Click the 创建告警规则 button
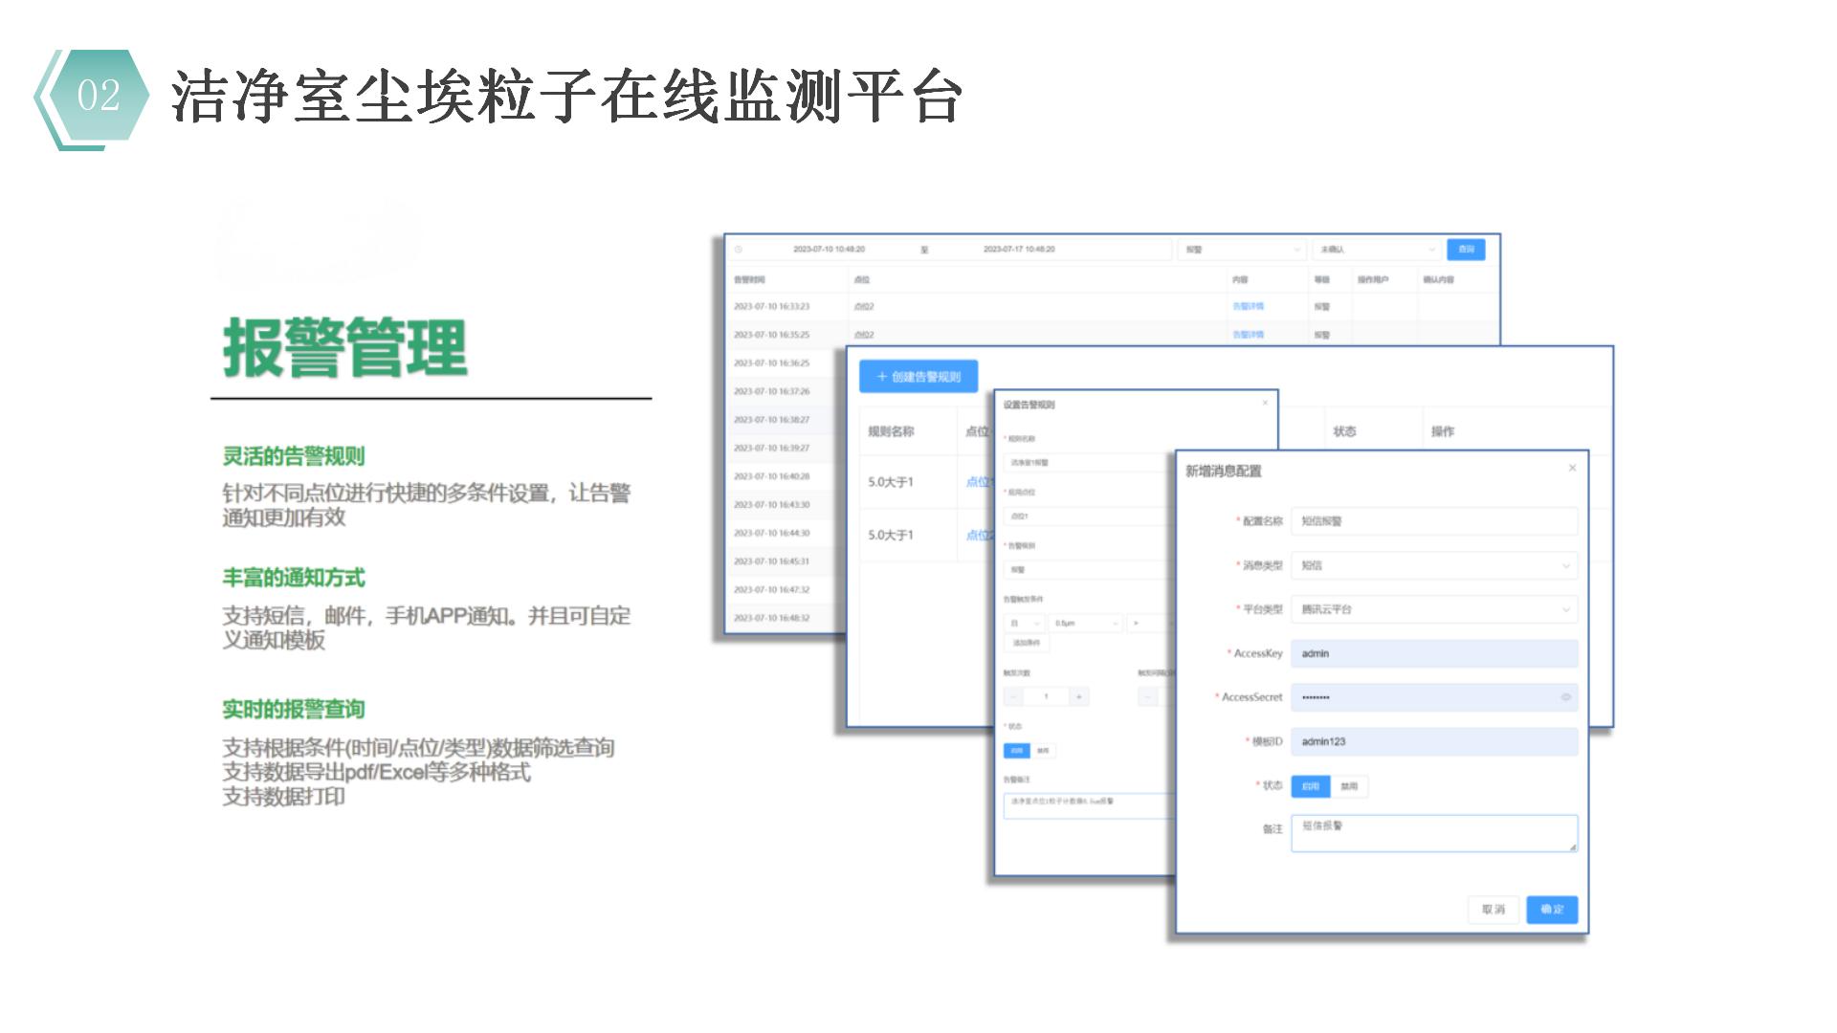This screenshot has height=1033, width=1837. point(918,377)
